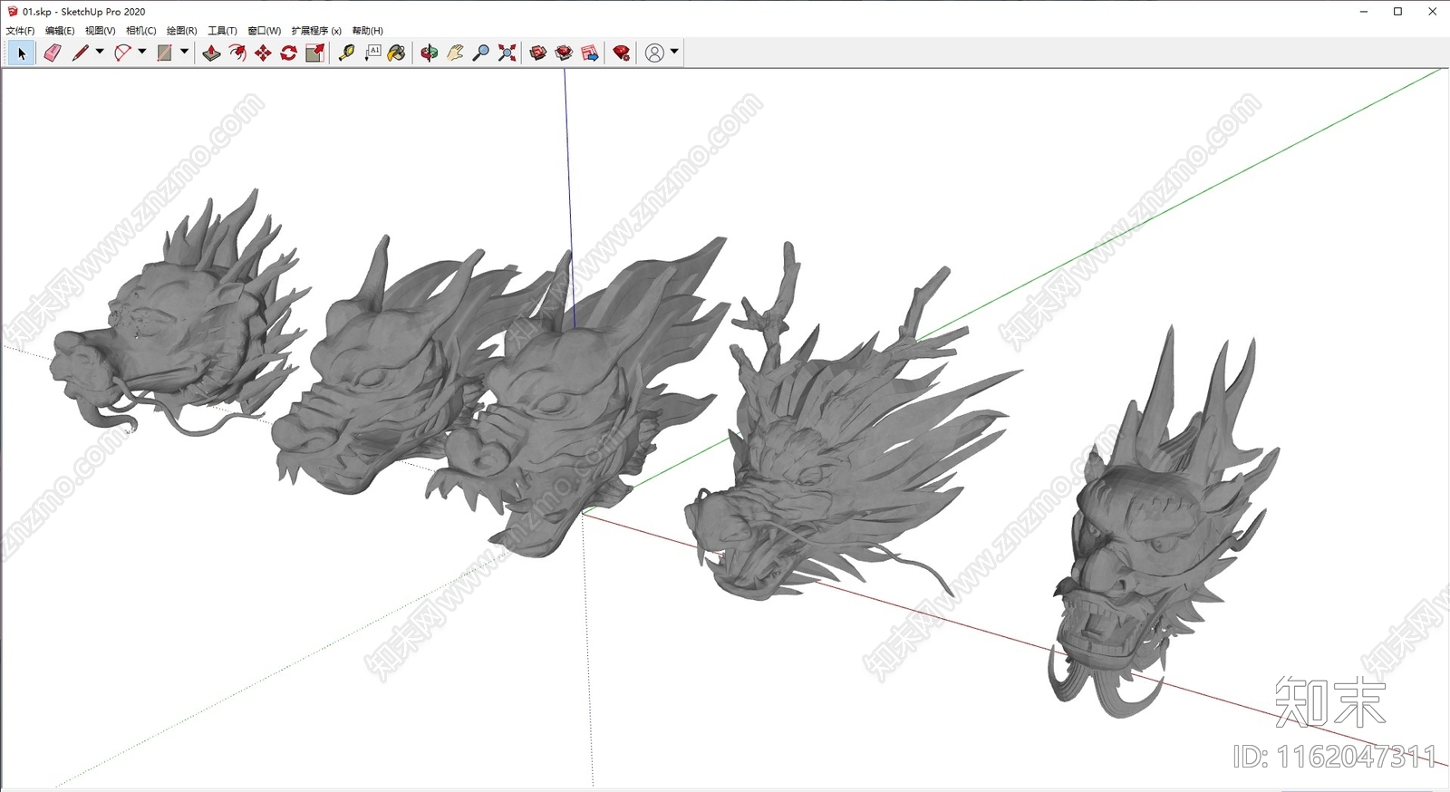Open the 视图(V) menu
This screenshot has width=1450, height=792.
pyautogui.click(x=101, y=31)
